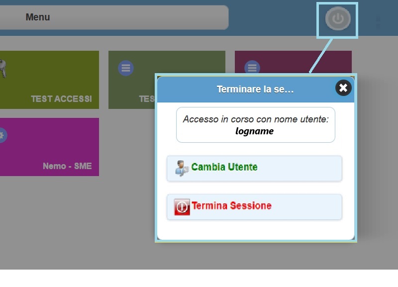Open the Nemo - SME tile
Image resolution: width=398 pixels, height=287 pixels.
pos(49,147)
